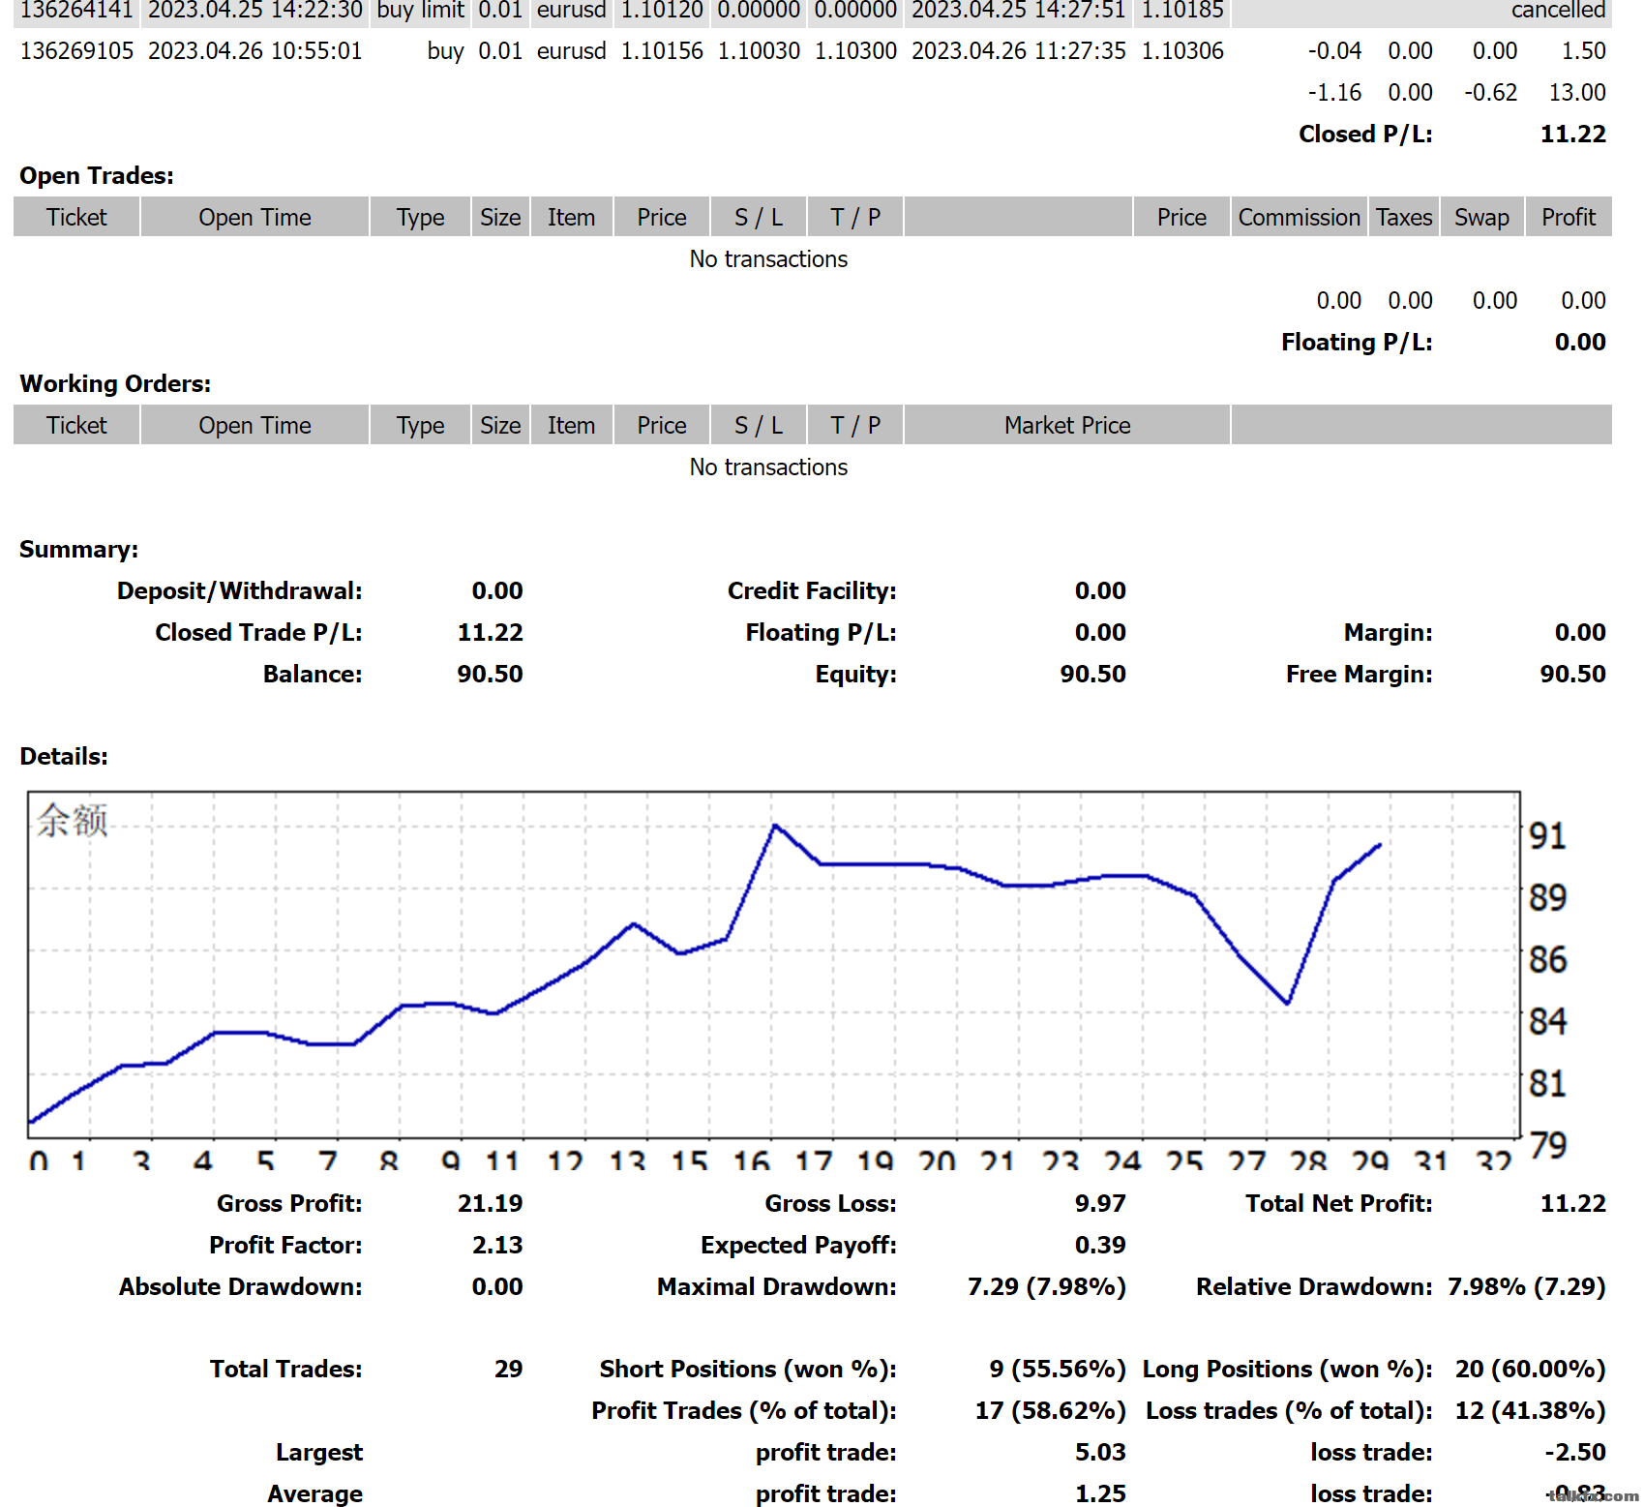Click the Profit column header

click(x=1569, y=218)
